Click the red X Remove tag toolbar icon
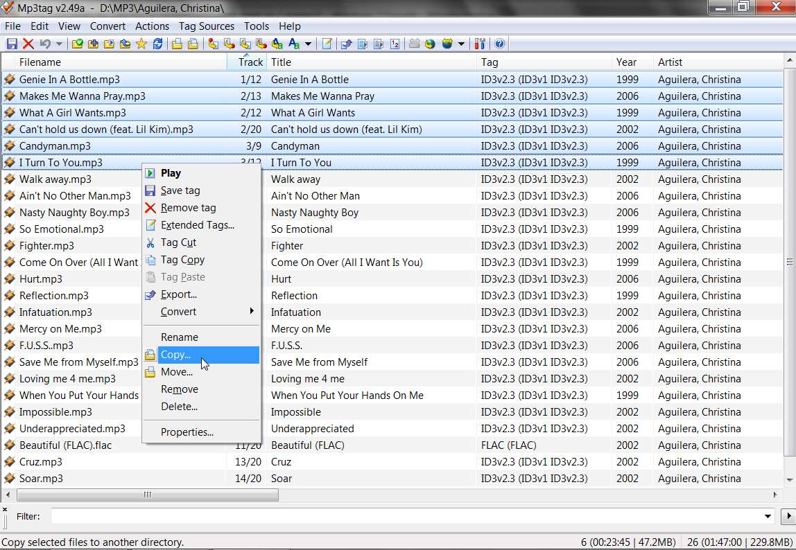 pyautogui.click(x=28, y=44)
